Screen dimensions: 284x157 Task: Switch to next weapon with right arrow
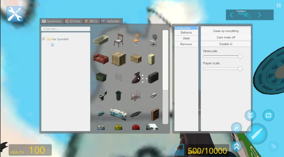tap(260, 15)
